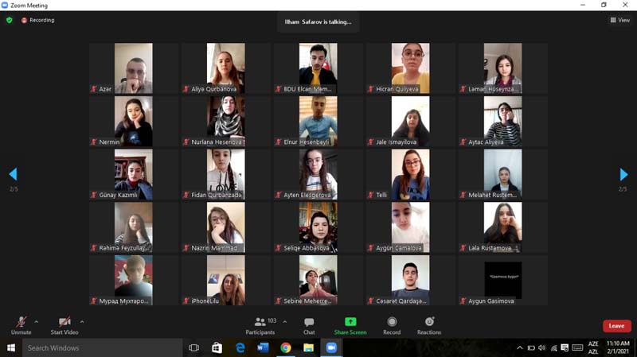Leave the meeting
Viewport: 637px width, 357px height.
(x=616, y=326)
